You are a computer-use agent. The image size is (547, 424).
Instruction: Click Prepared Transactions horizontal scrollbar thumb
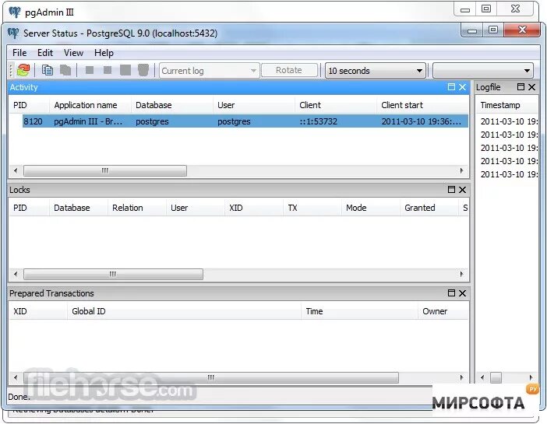point(210,377)
